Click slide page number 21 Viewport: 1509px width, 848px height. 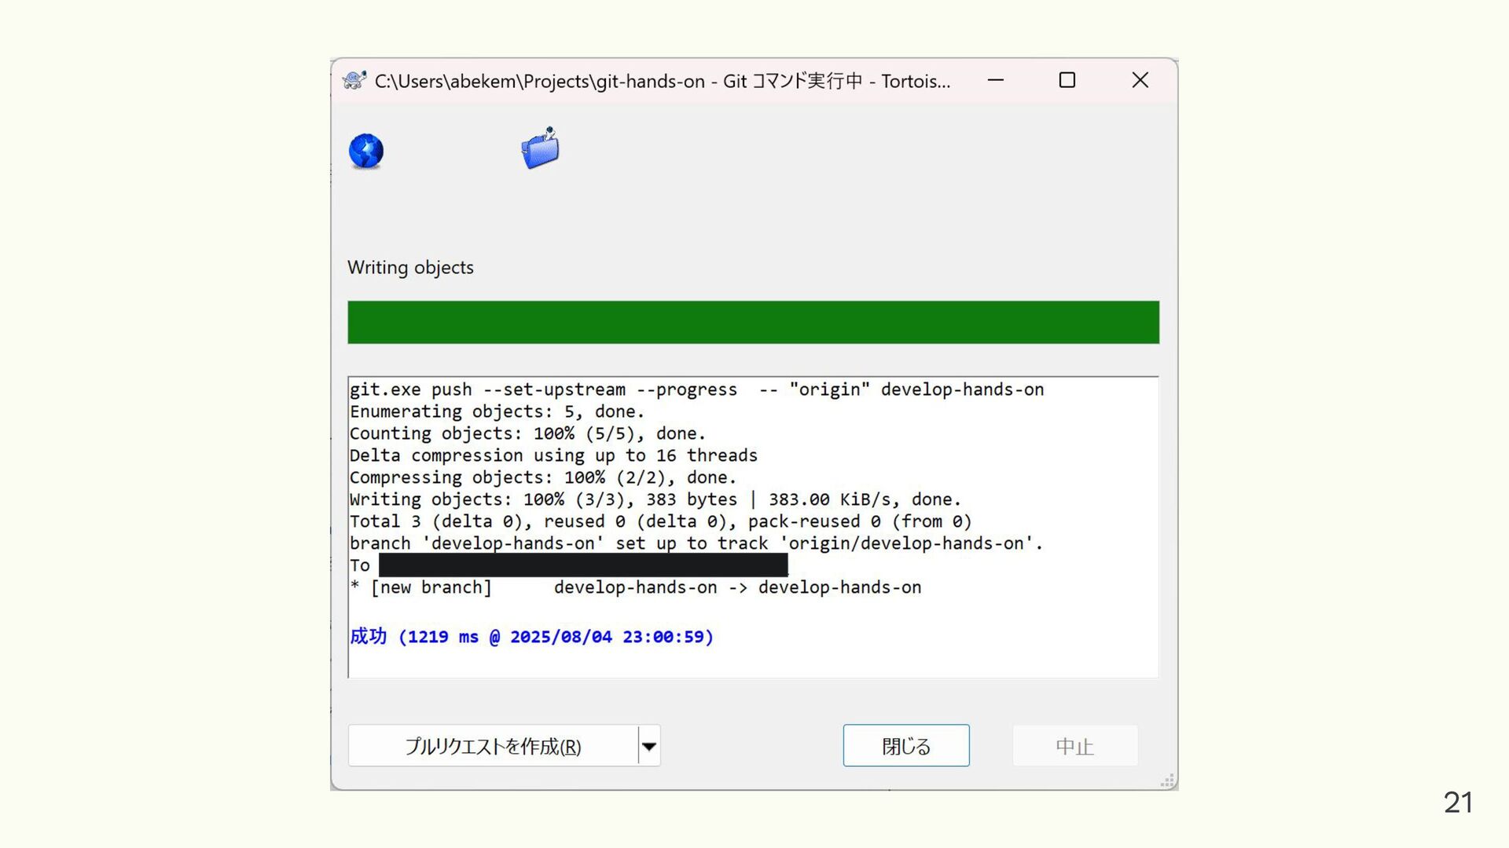1458,802
